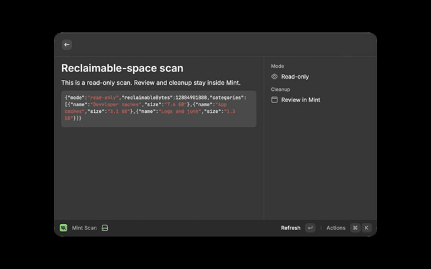
Task: Click the eye icon next to Read-only
Action: [274, 77]
